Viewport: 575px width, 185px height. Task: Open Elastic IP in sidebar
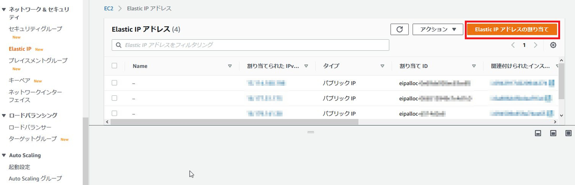coord(20,49)
